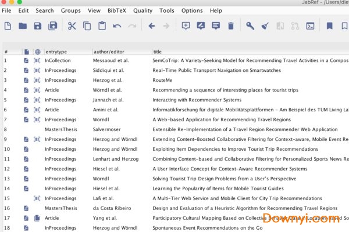The height and width of the screenshot is (232, 349).
Task: Save the library using the single floppy disk icon
Action: click(38, 26)
